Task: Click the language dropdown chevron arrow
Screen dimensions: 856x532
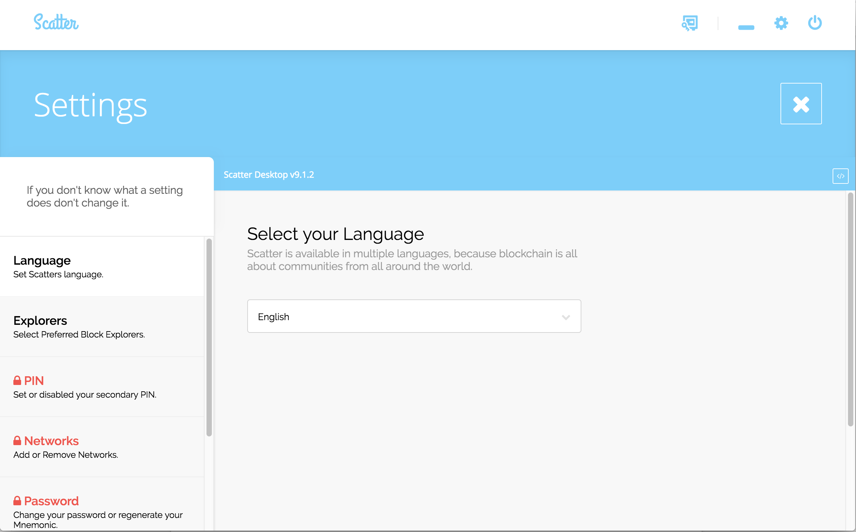Action: 566,317
